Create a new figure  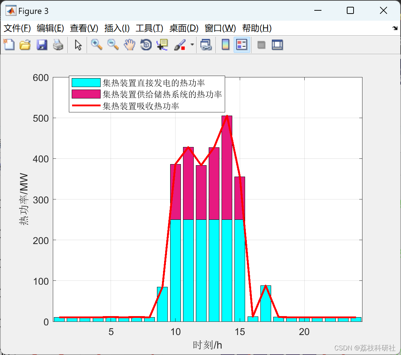9,45
